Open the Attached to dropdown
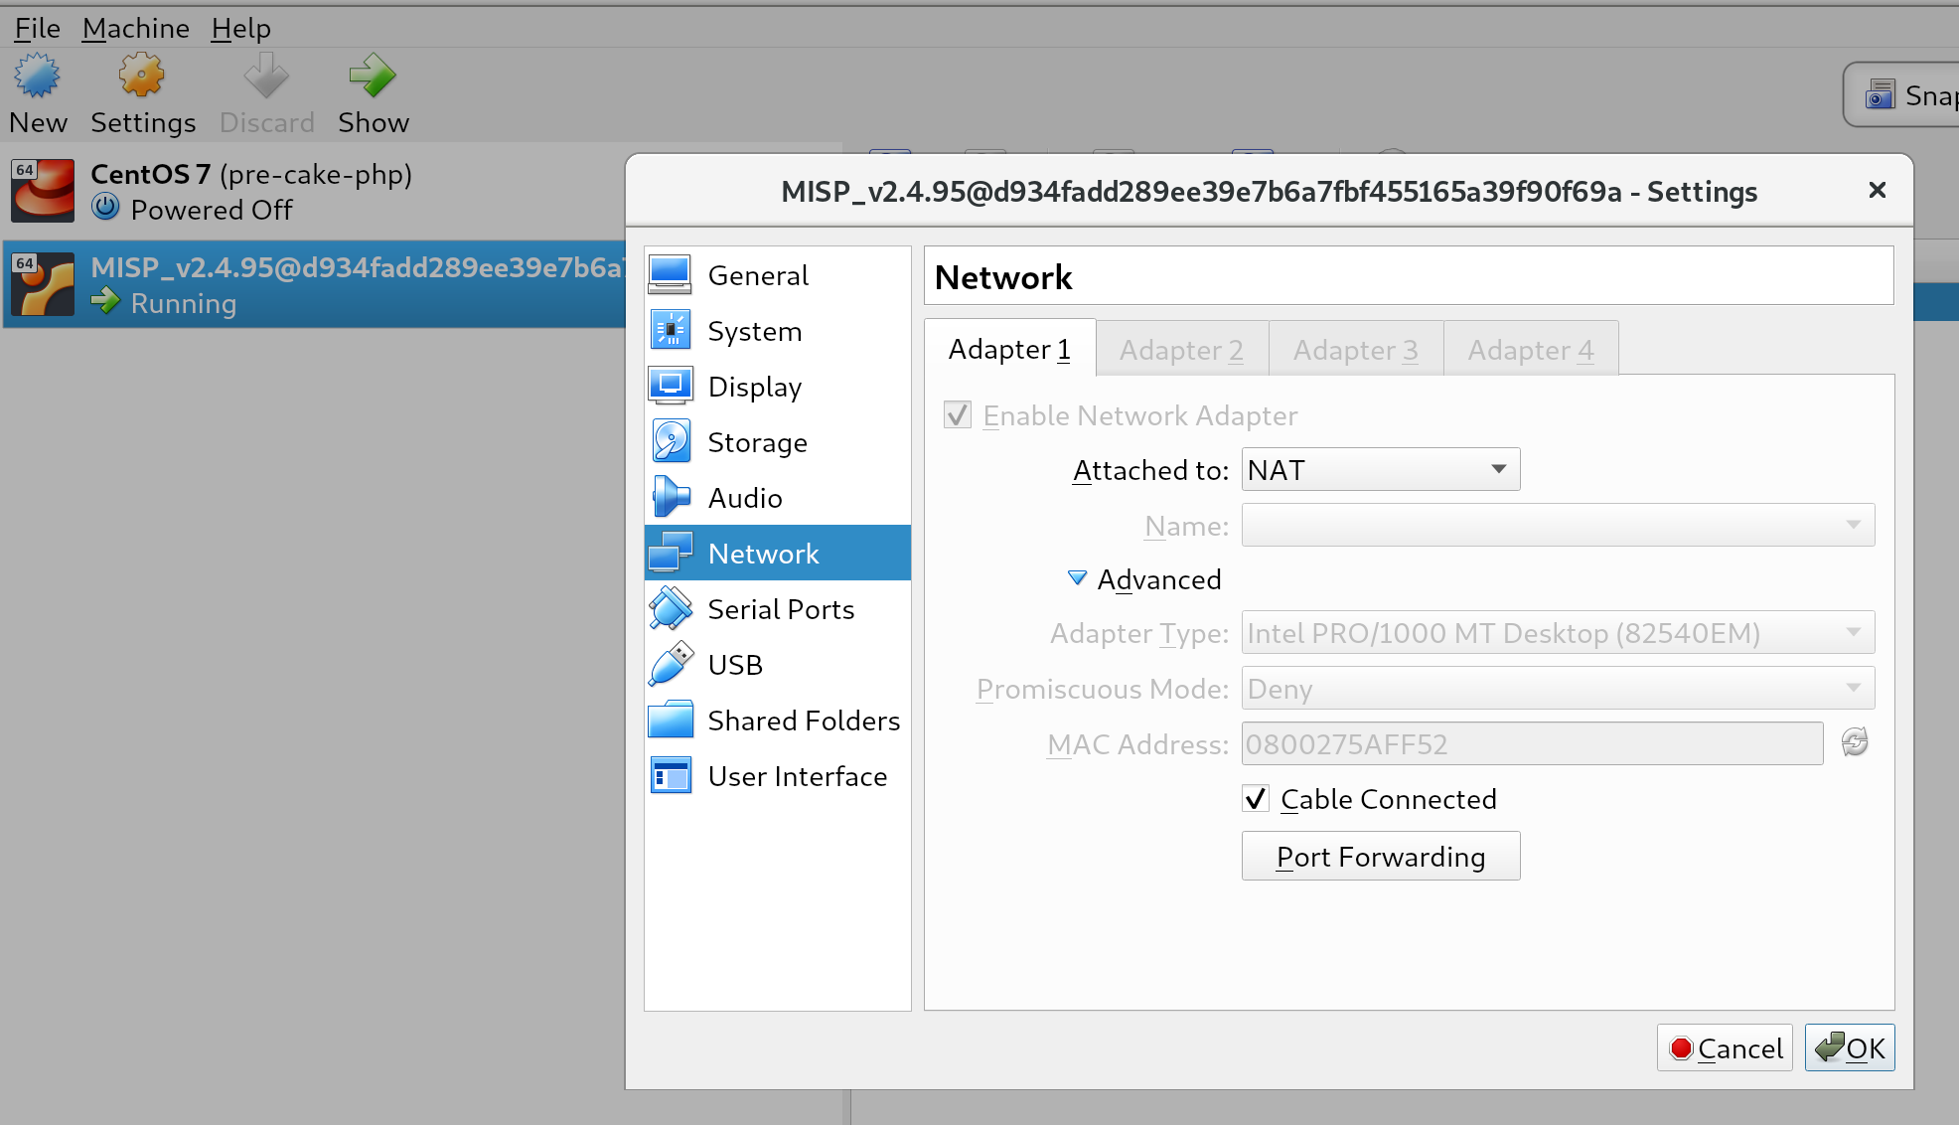 pos(1380,468)
